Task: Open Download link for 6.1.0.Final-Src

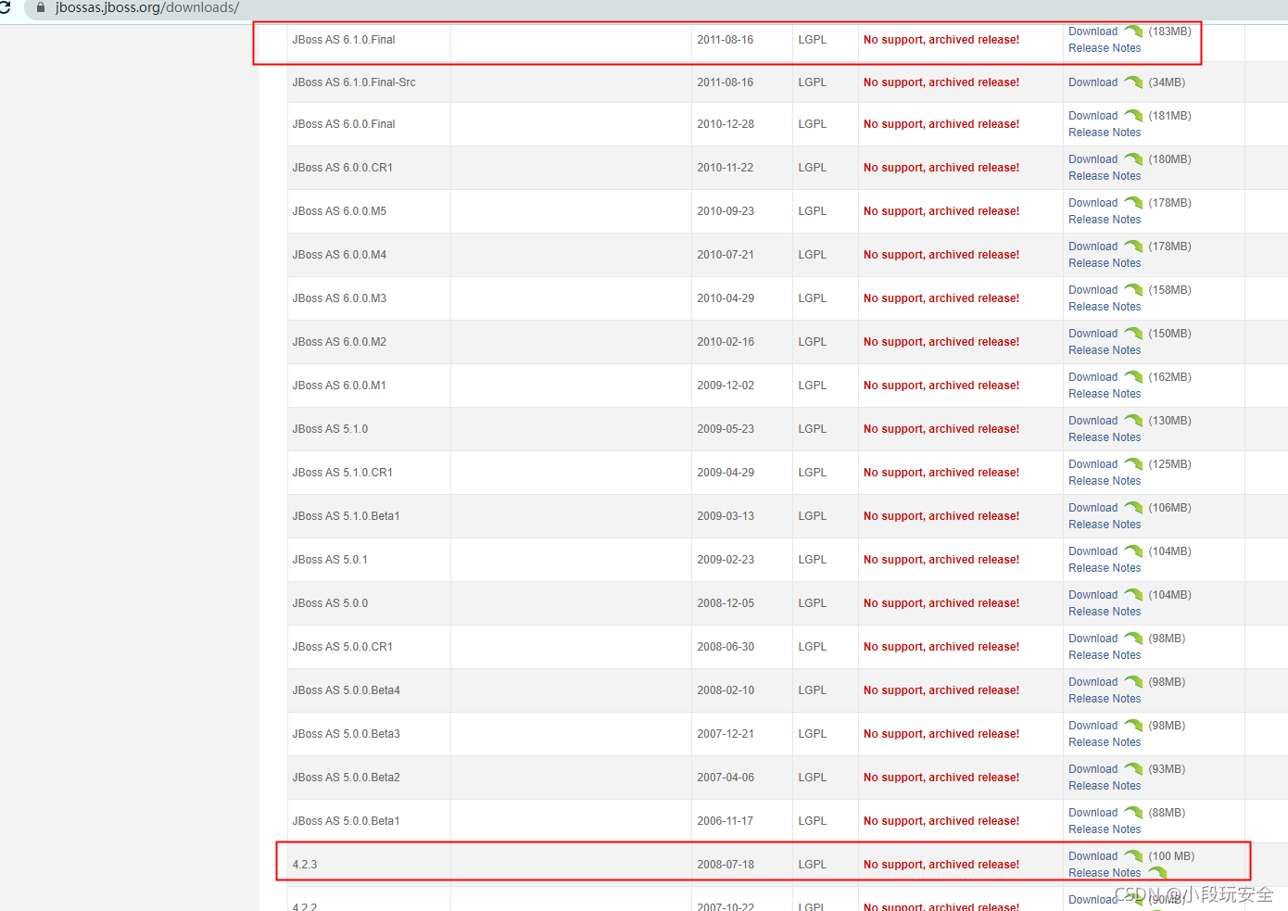Action: (1093, 82)
